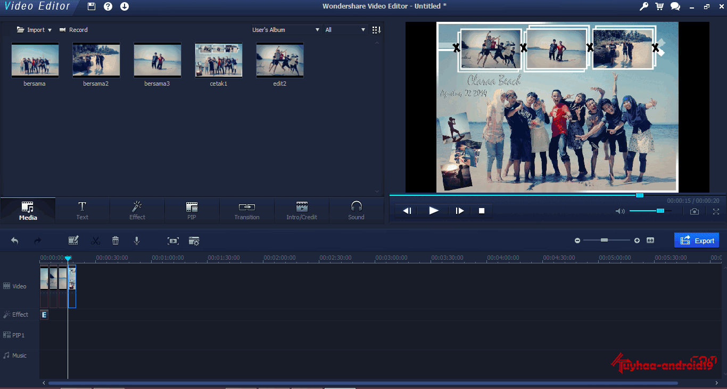Screen dimensions: 727x389
Task: Open the clip Edit tool in timeline toolbar
Action: point(73,241)
